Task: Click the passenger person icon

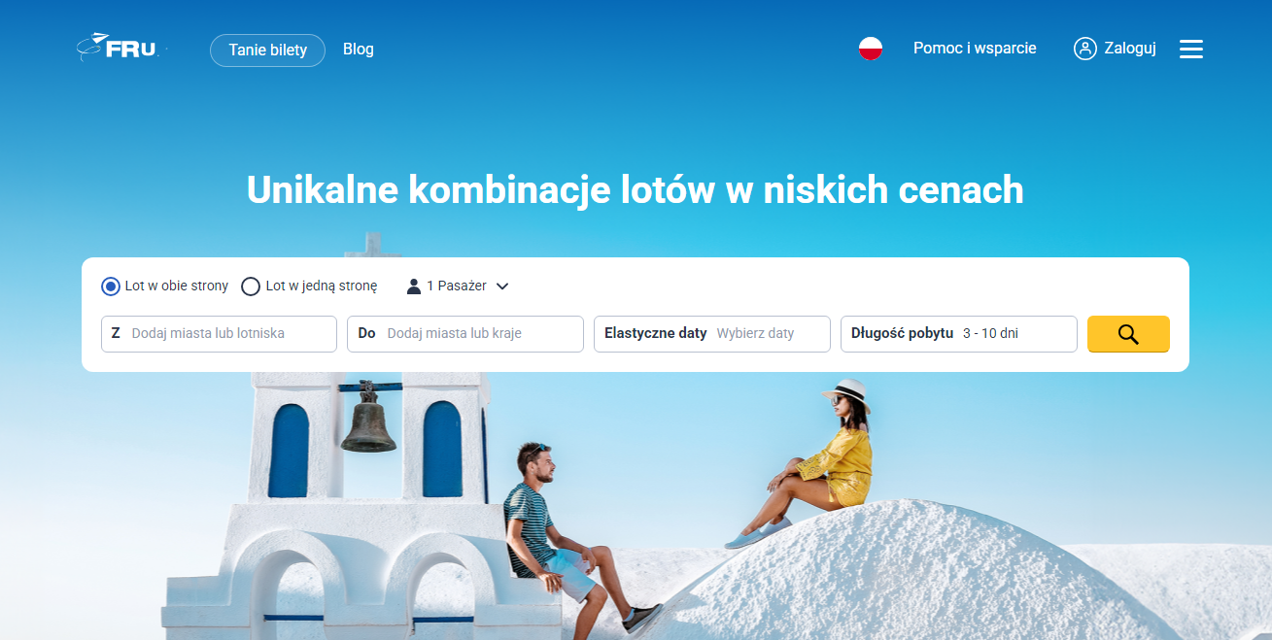Action: 414,286
